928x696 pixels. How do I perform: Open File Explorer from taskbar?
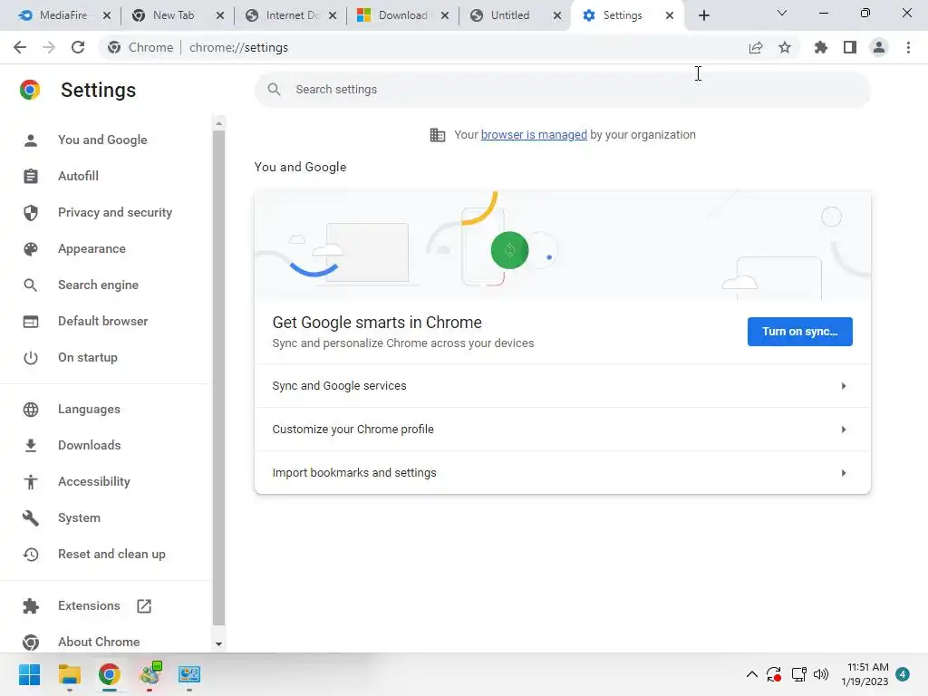pos(69,674)
